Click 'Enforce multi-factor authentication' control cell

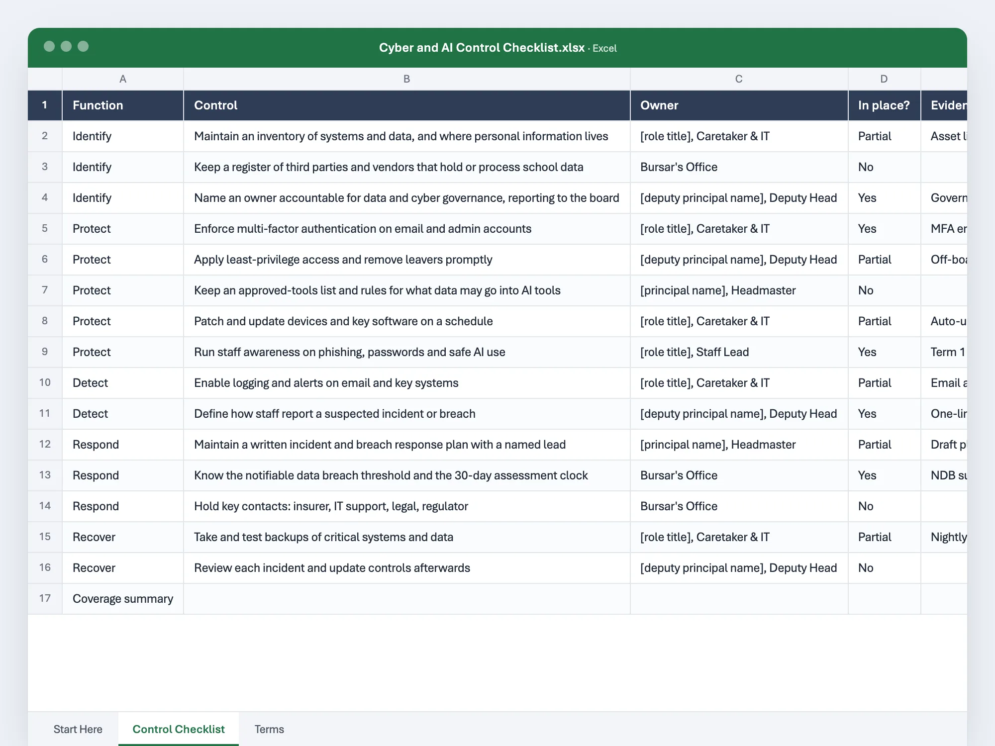pyautogui.click(x=406, y=228)
